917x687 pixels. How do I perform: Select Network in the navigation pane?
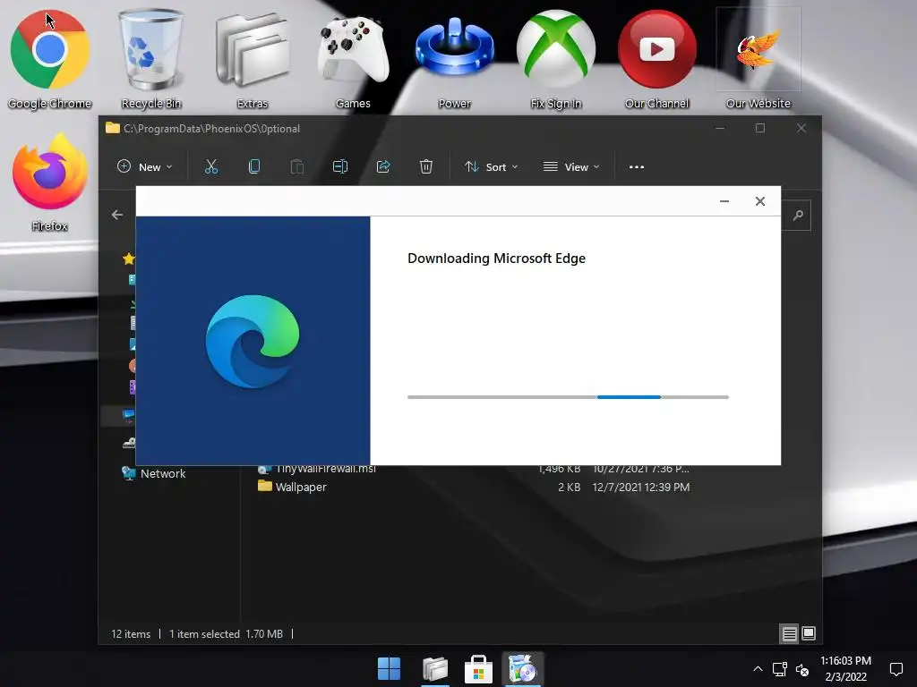154,473
